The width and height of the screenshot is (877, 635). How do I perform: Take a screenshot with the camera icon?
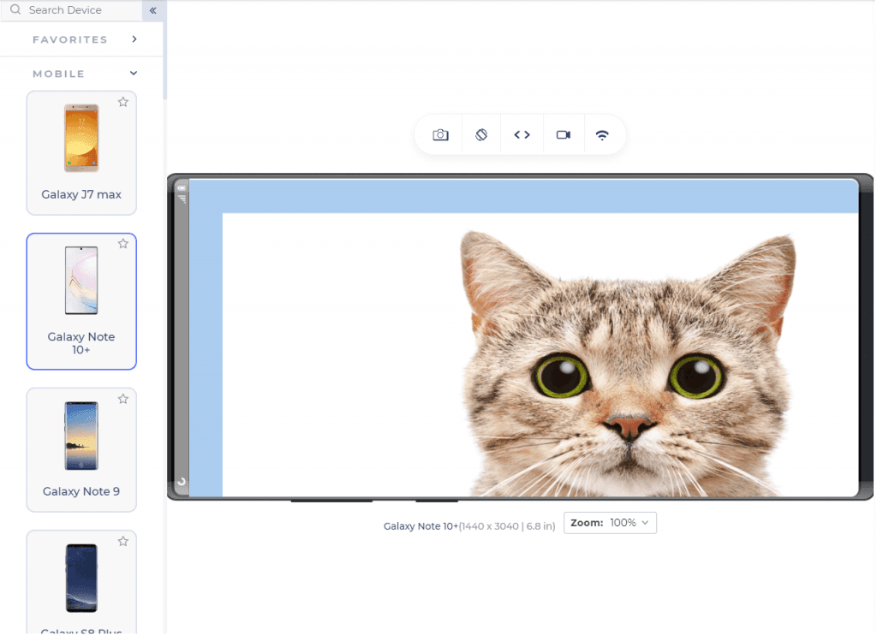(x=440, y=135)
